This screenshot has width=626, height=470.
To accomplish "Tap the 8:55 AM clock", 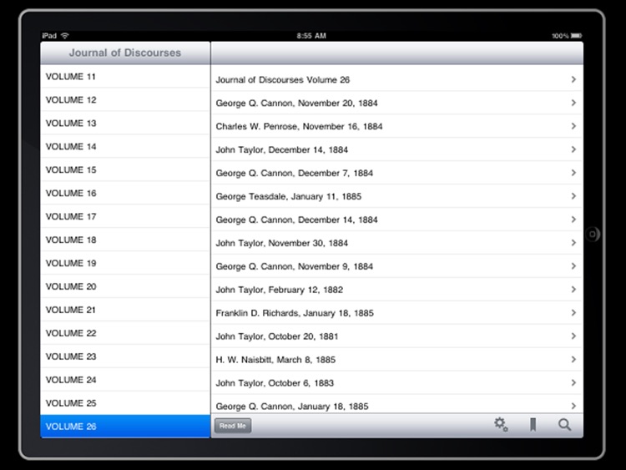I will tap(311, 36).
